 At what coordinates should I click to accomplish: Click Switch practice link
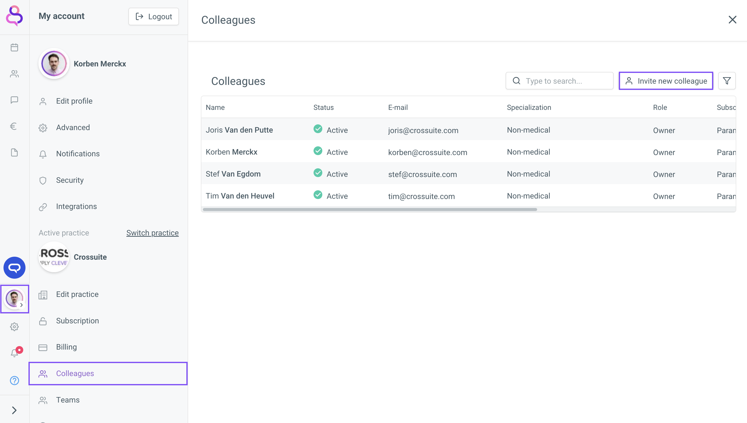[x=152, y=233]
